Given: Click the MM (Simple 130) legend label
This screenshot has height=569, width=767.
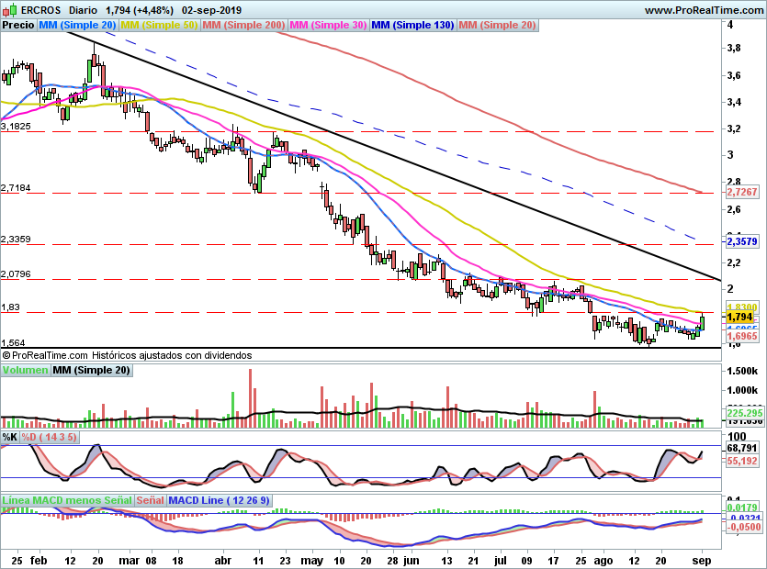Looking at the screenshot, I should click(x=412, y=26).
